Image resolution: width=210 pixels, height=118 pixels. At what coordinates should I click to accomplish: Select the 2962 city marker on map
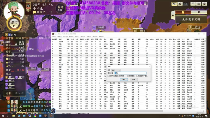coord(32,69)
